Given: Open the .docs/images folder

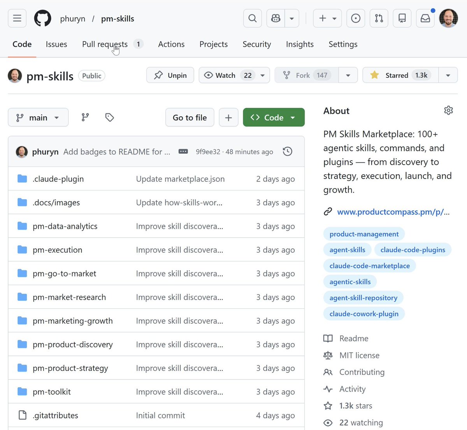Looking at the screenshot, I should 56,203.
